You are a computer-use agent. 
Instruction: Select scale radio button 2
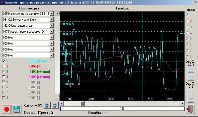tap(187, 21)
